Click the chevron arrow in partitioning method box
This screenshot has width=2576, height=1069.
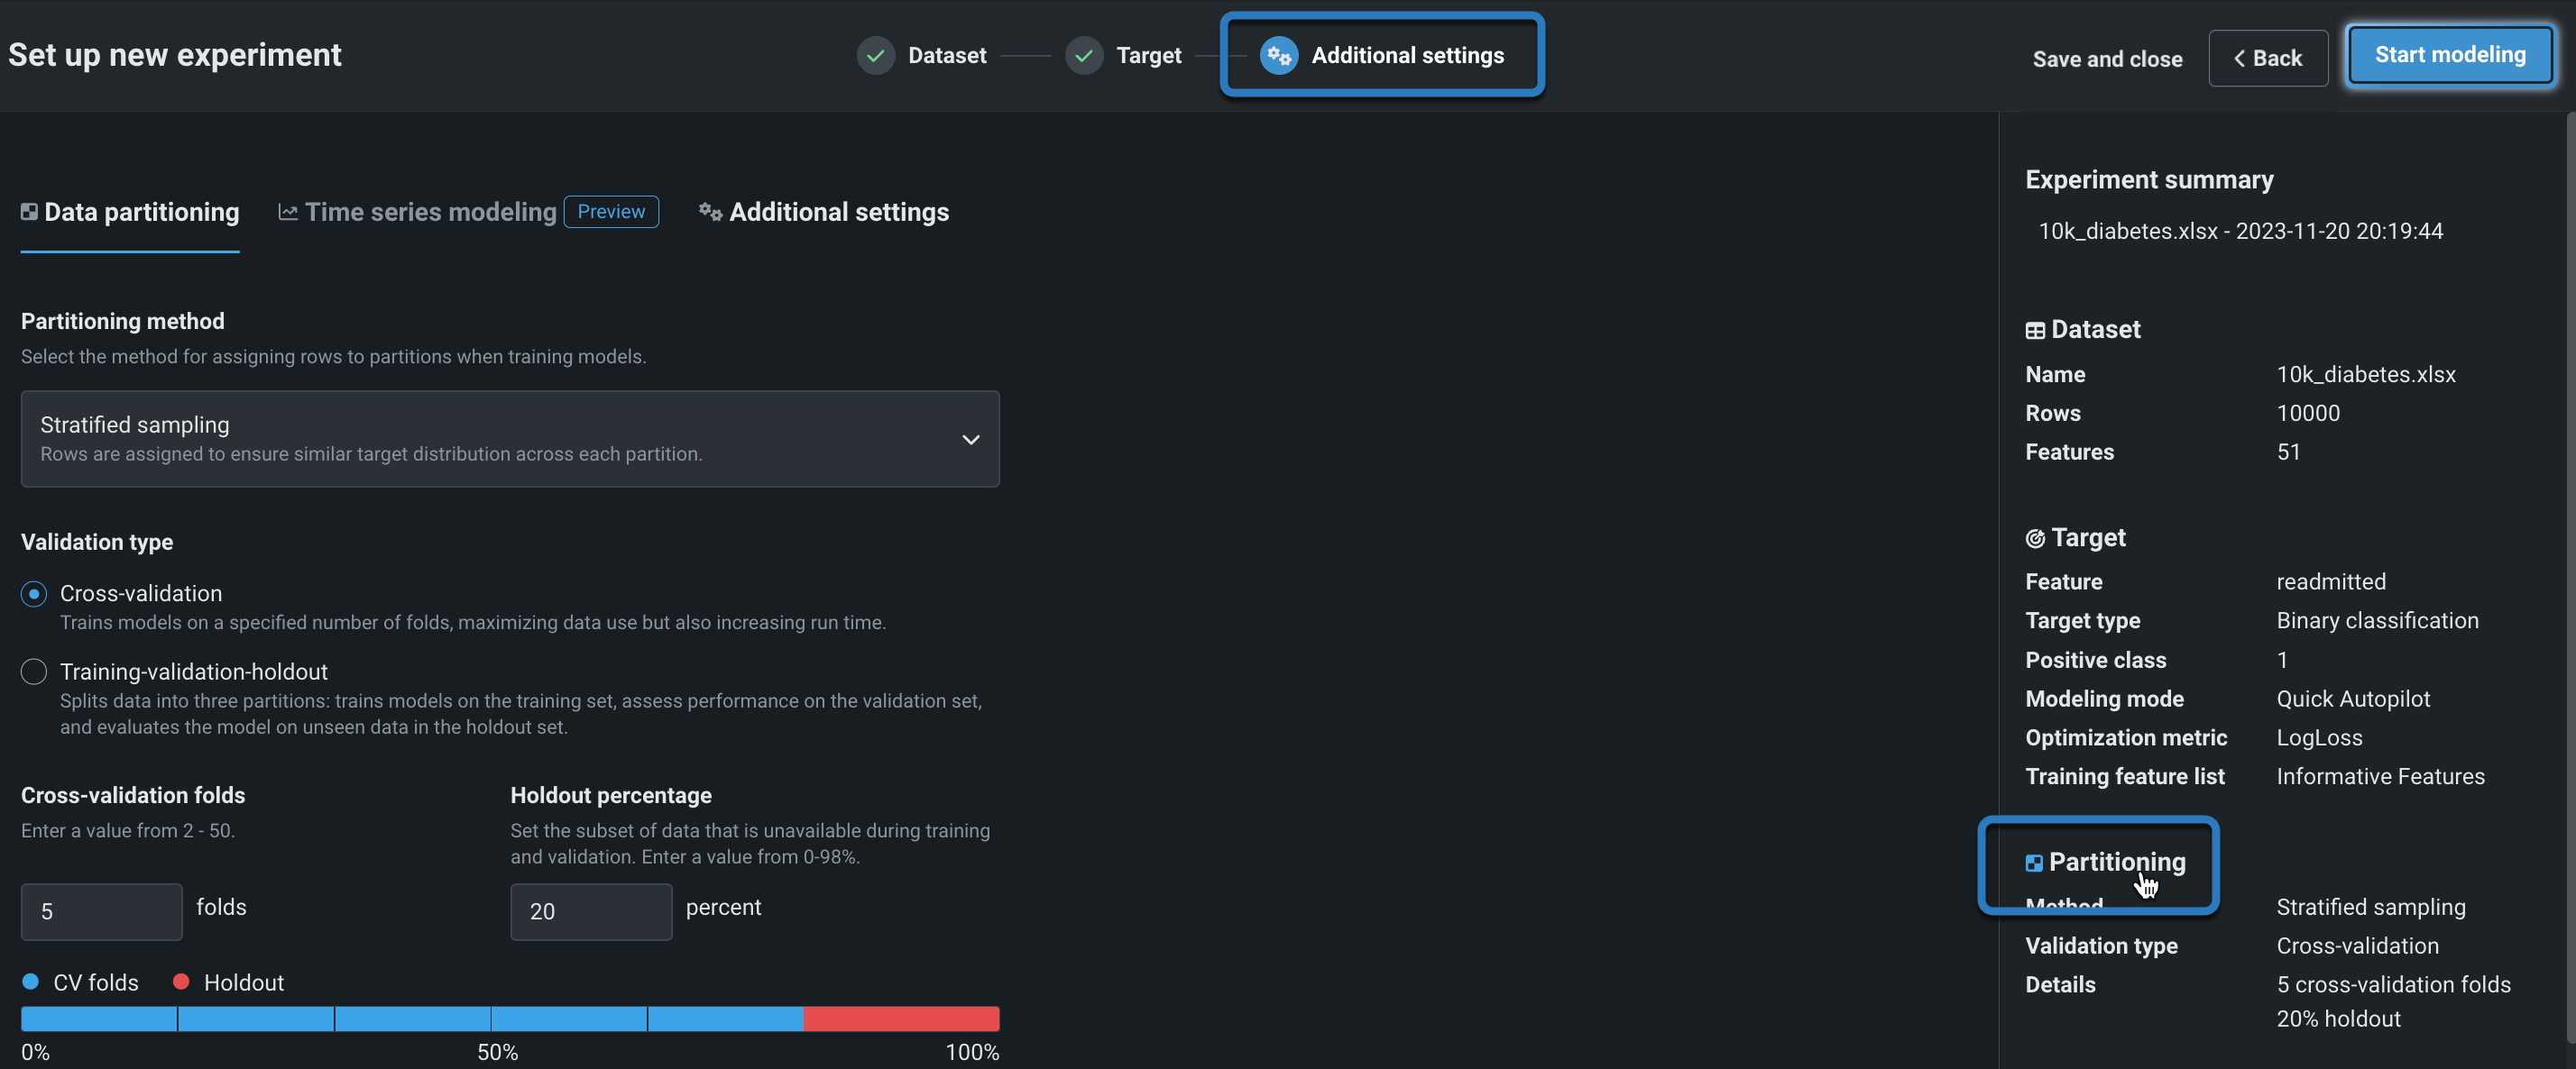[x=970, y=440]
